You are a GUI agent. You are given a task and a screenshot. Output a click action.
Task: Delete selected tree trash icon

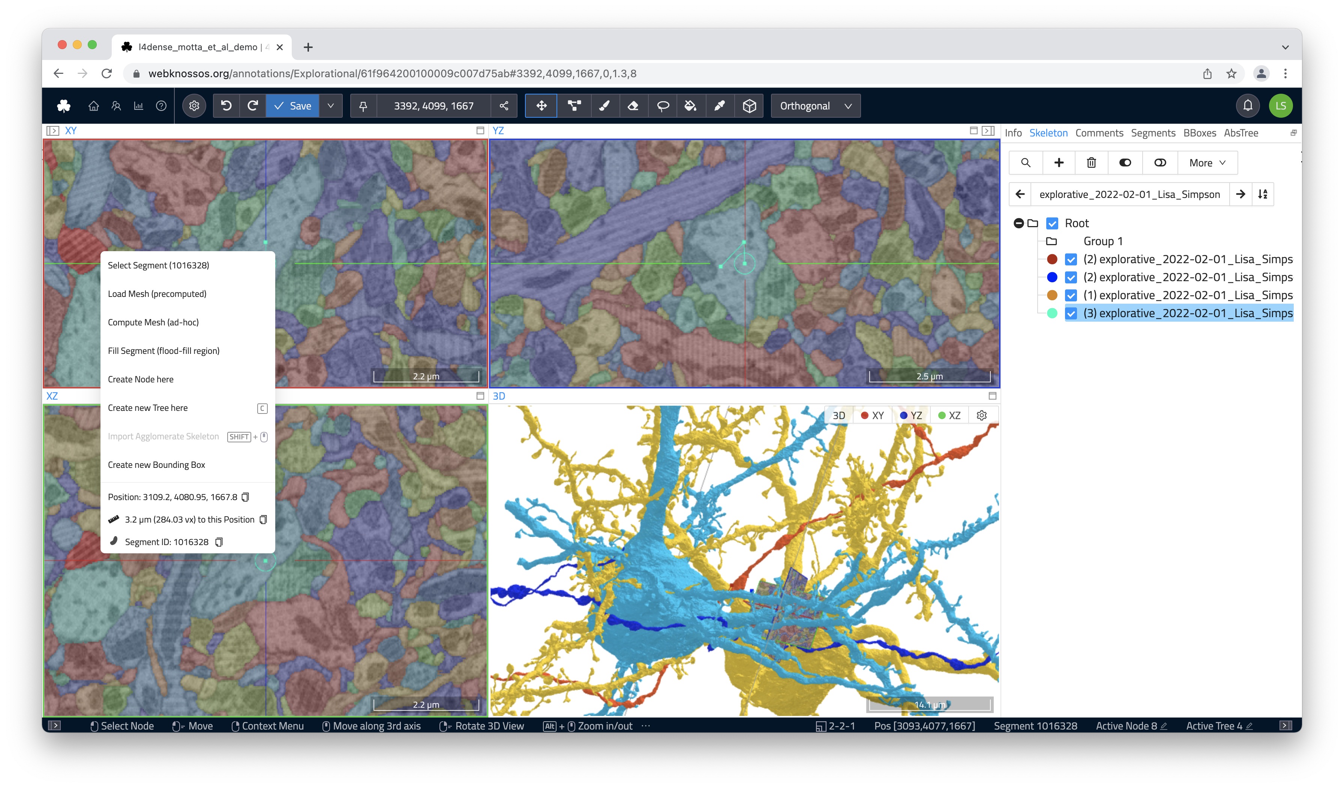[1092, 163]
